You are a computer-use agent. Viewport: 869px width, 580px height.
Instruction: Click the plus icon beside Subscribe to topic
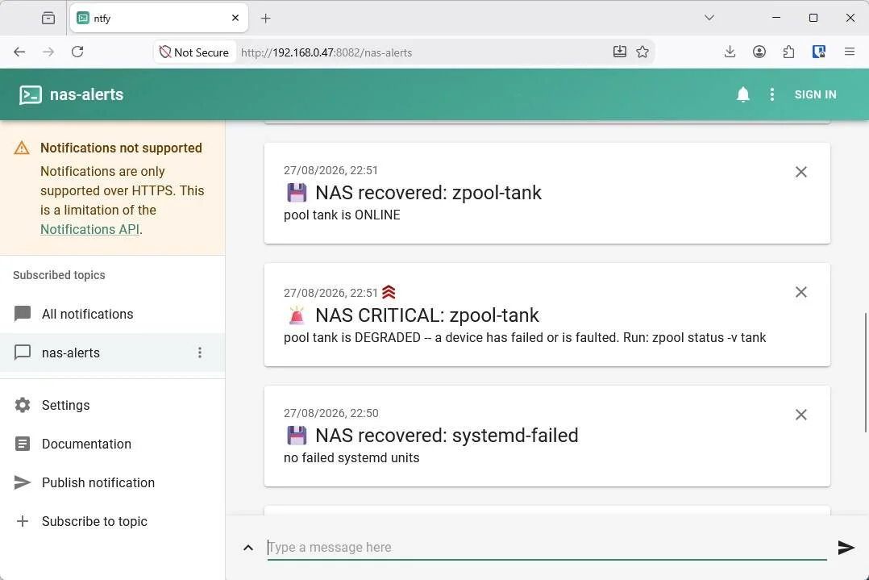click(23, 522)
